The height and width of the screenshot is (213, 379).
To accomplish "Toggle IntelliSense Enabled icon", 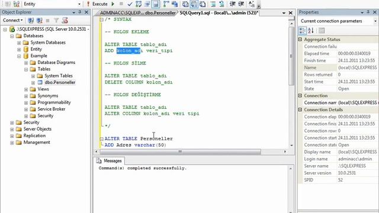I will tap(156, 4).
